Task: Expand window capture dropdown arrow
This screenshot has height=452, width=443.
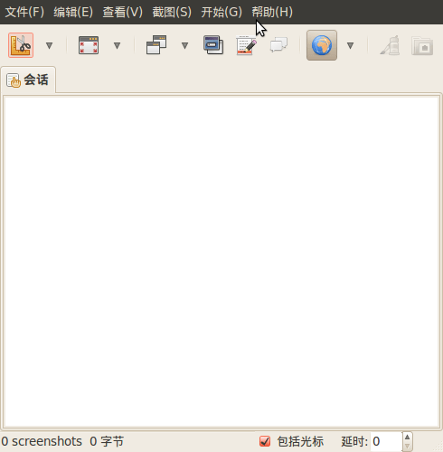Action: 184,45
